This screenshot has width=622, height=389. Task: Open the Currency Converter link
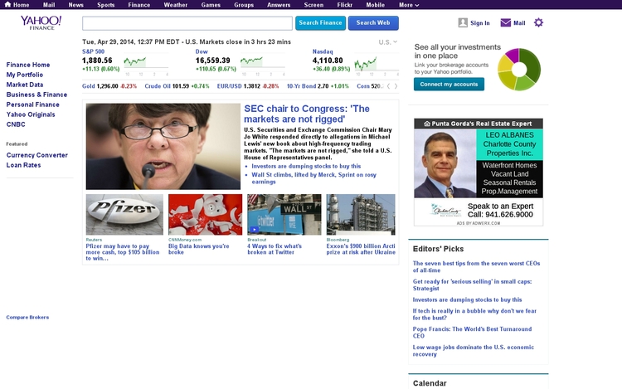click(36, 155)
